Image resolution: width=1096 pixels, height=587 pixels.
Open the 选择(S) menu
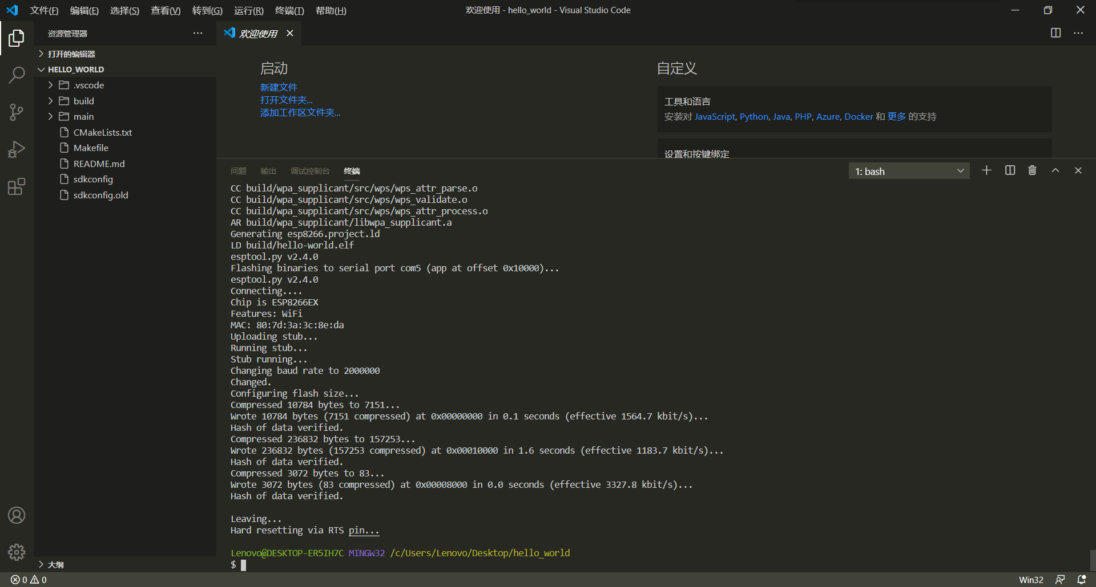coord(124,10)
